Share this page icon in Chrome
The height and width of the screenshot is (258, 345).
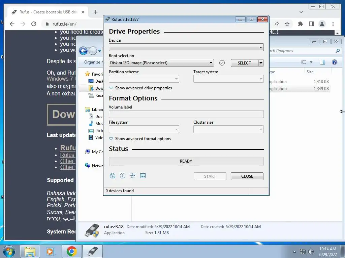click(x=276, y=24)
